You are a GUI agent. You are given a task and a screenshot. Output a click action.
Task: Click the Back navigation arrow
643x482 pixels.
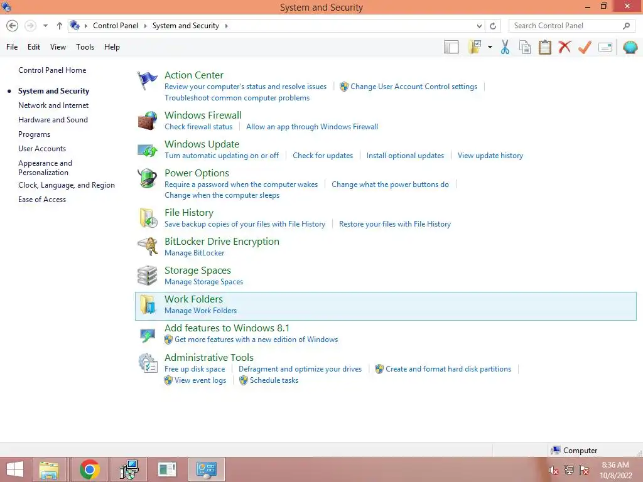(x=13, y=26)
